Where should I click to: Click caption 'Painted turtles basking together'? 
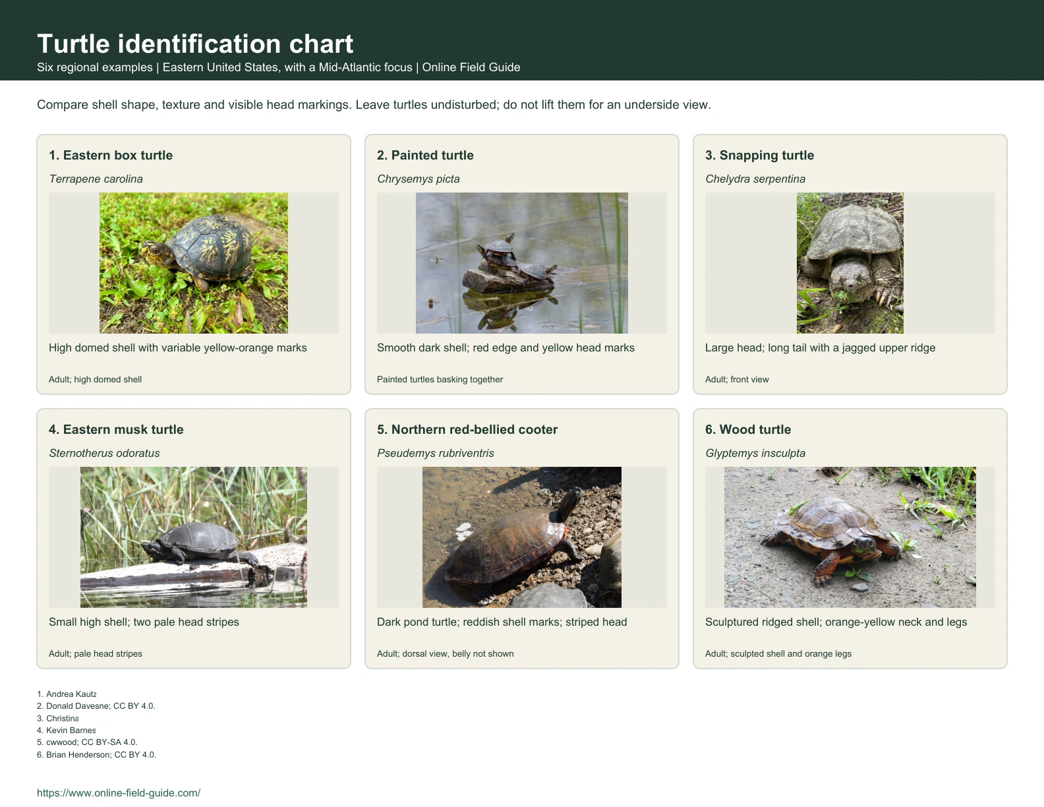(440, 379)
